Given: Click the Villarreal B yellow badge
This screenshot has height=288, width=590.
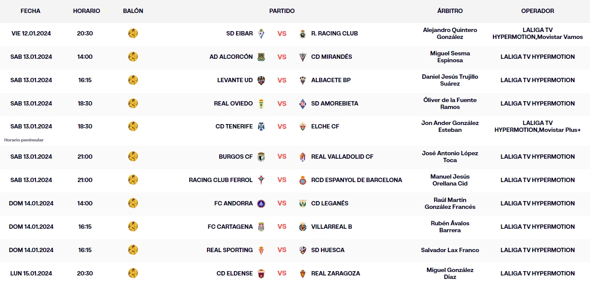Looking at the screenshot, I should click(x=303, y=227).
